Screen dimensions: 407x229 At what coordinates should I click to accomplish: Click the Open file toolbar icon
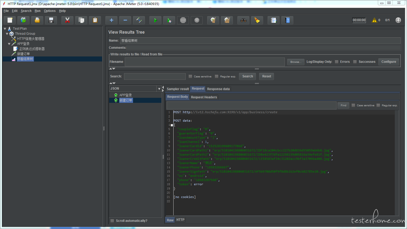[37, 20]
